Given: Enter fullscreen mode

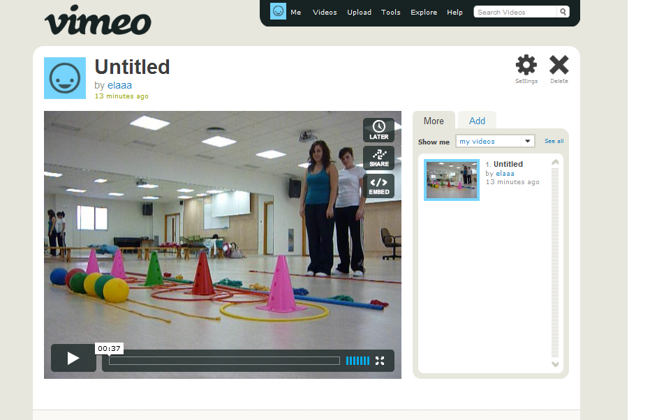Looking at the screenshot, I should (380, 361).
